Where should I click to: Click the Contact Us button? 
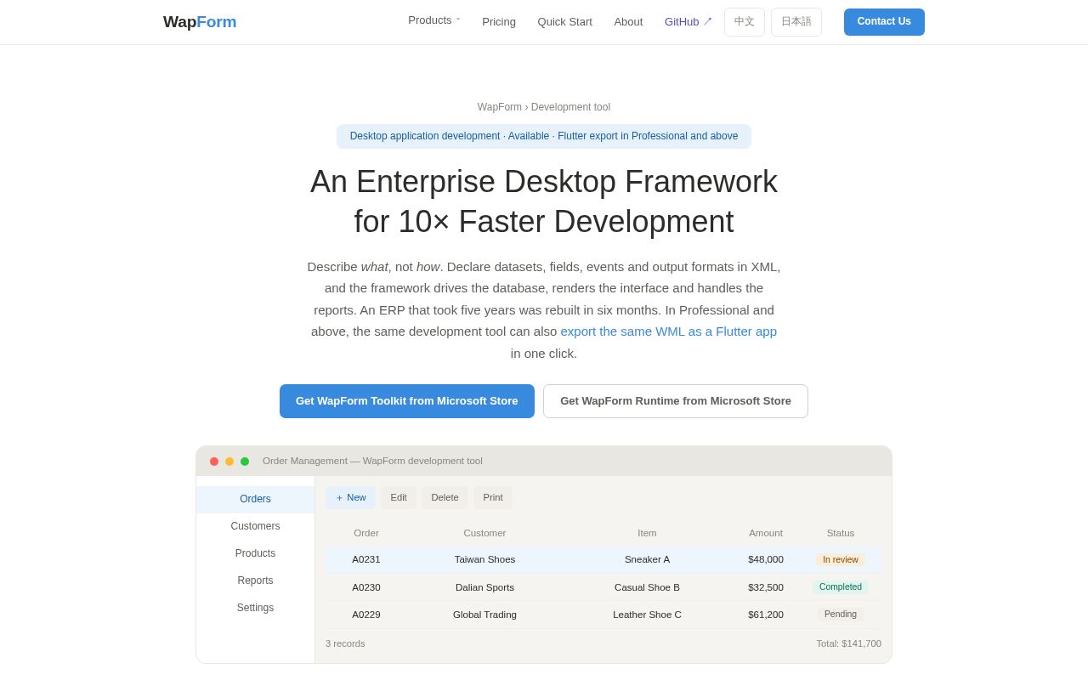884,22
